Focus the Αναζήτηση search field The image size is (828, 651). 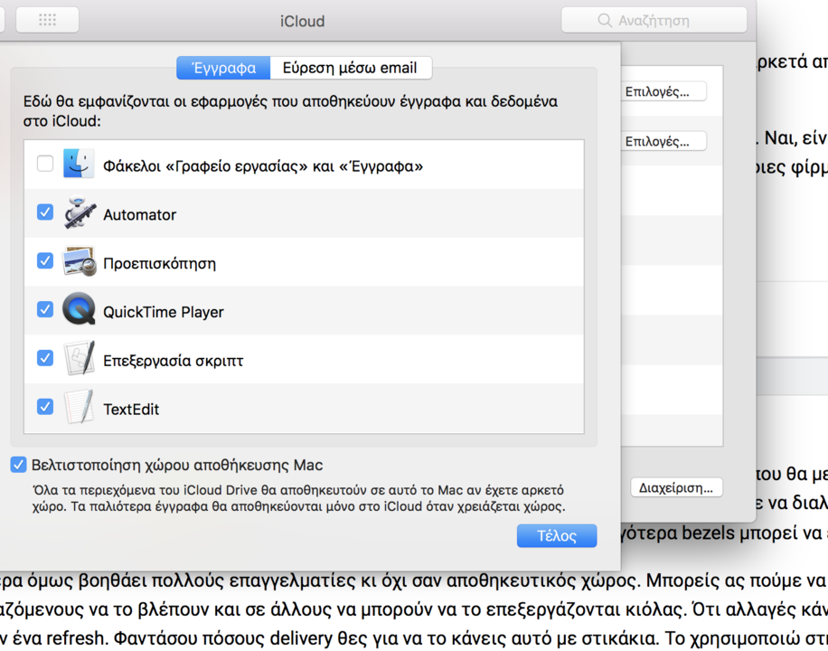pyautogui.click(x=654, y=20)
